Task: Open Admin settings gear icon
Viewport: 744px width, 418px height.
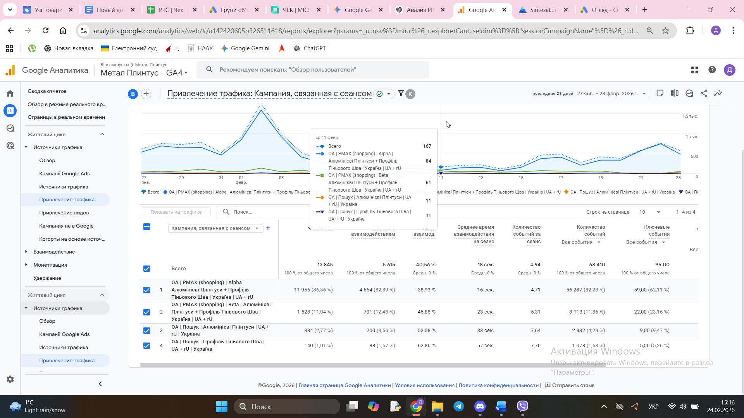Action: (x=10, y=379)
